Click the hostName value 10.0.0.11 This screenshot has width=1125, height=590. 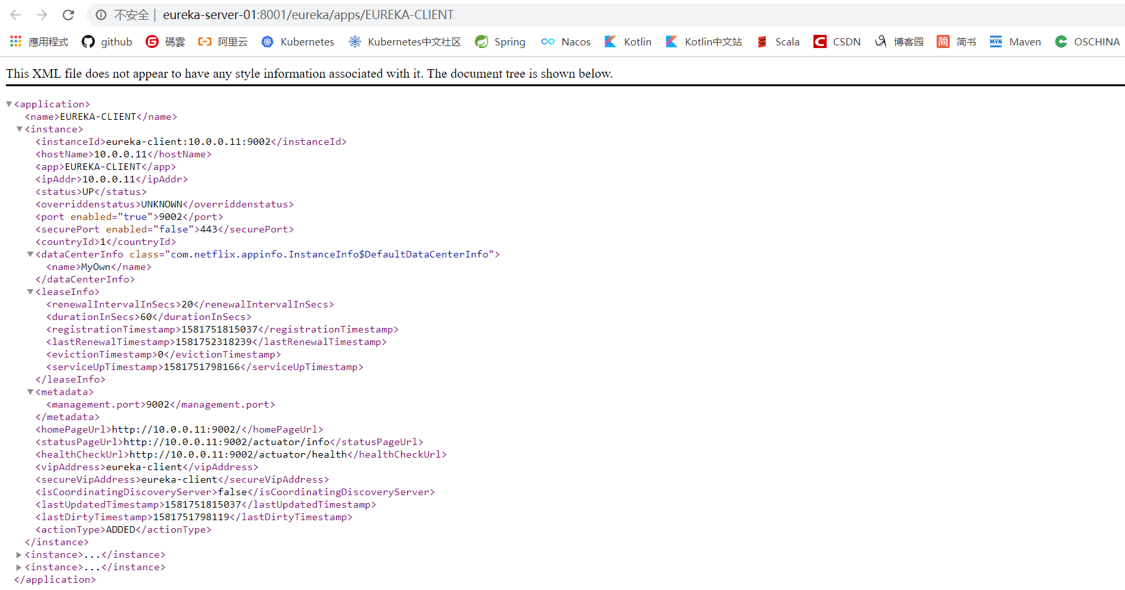(x=121, y=154)
